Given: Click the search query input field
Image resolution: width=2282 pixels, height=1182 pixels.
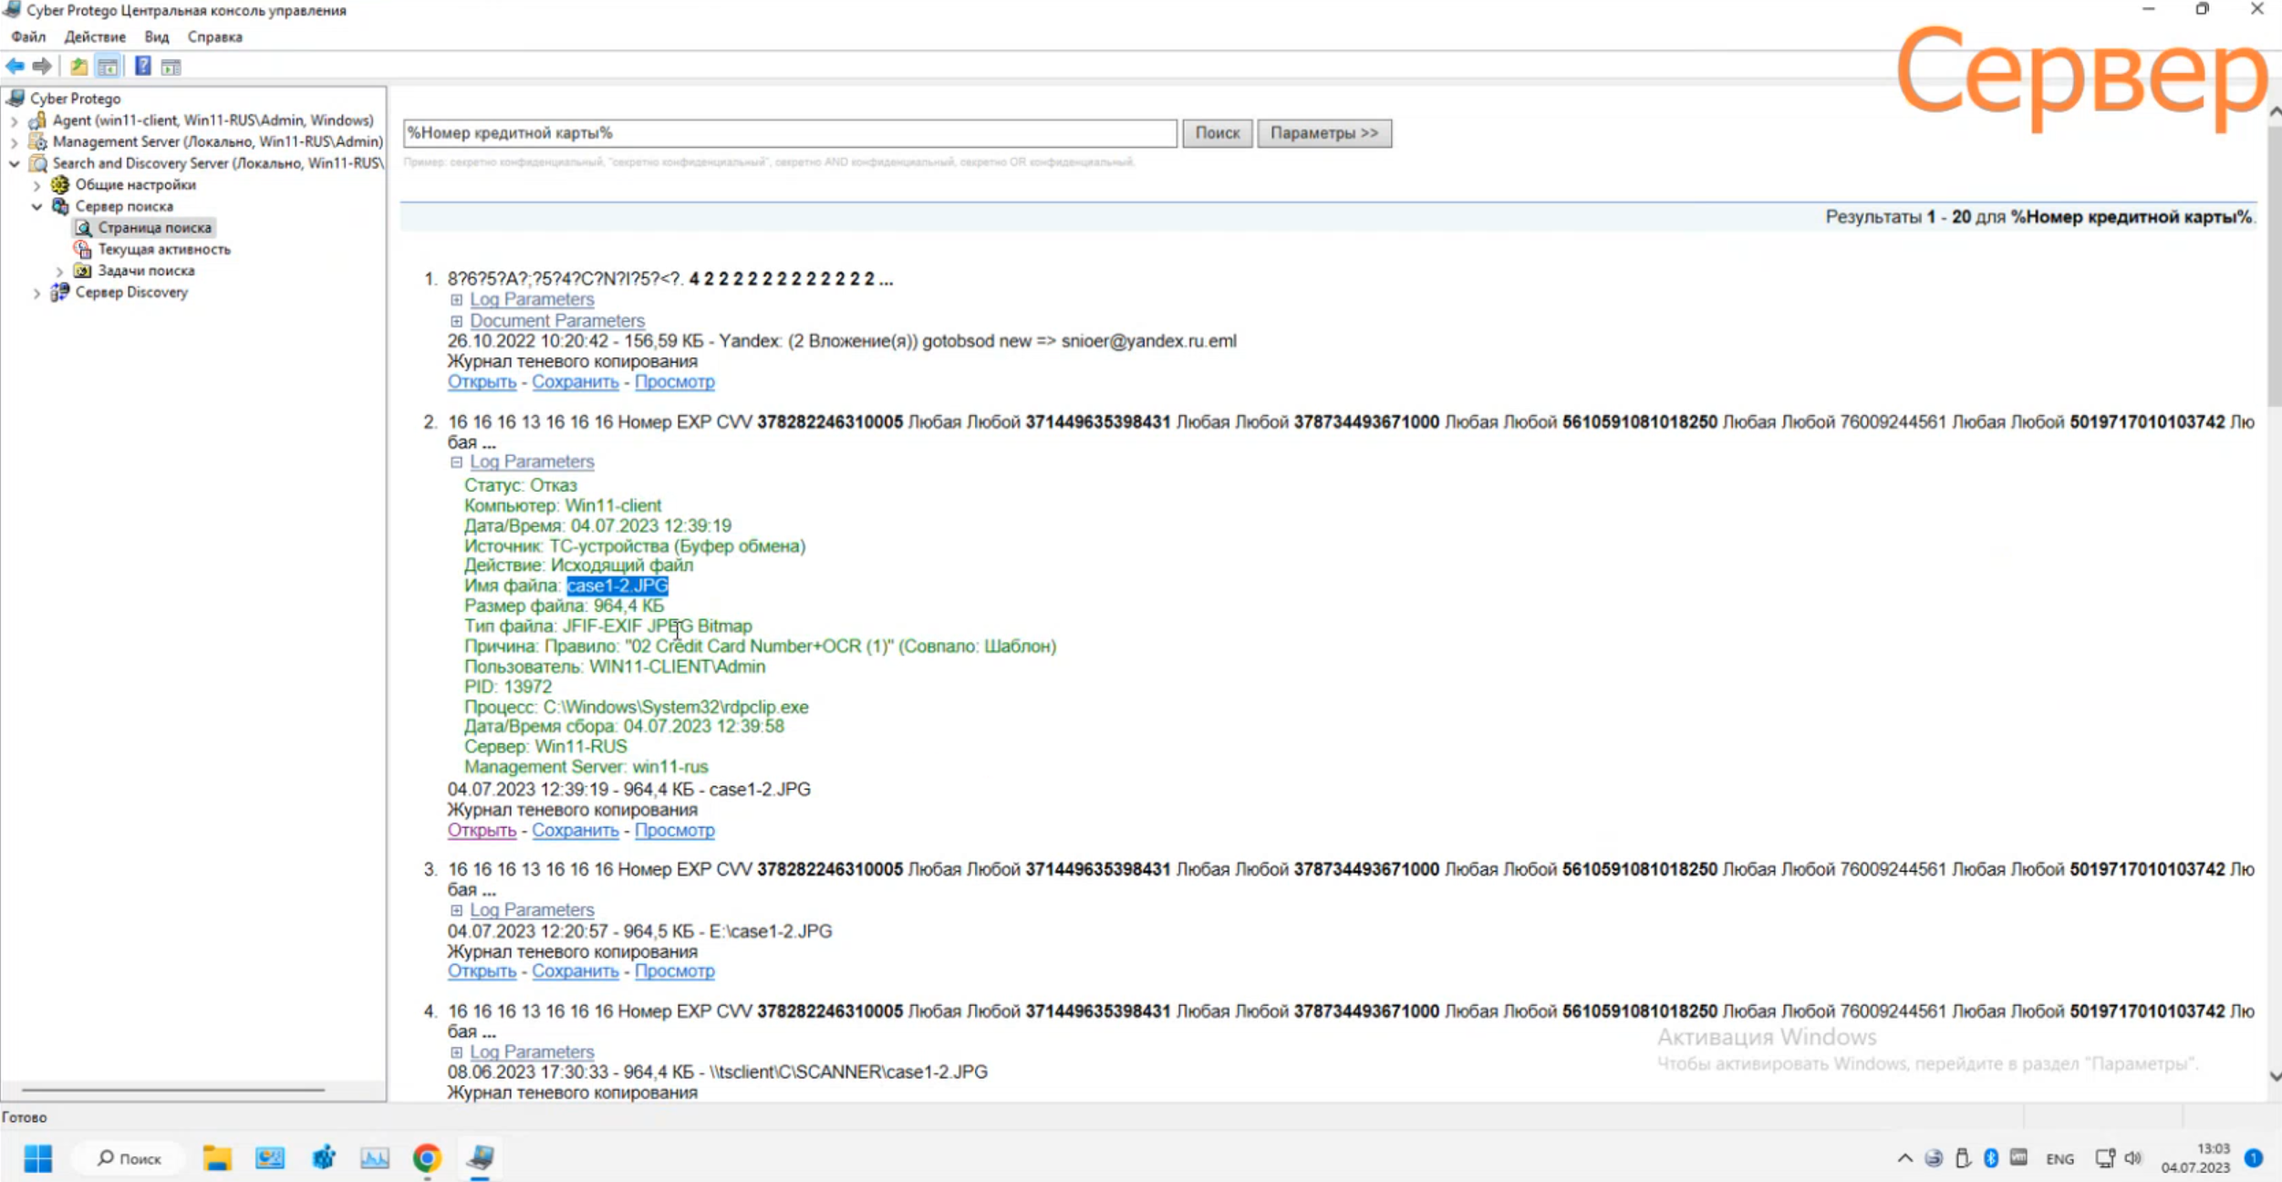Looking at the screenshot, I should [789, 133].
